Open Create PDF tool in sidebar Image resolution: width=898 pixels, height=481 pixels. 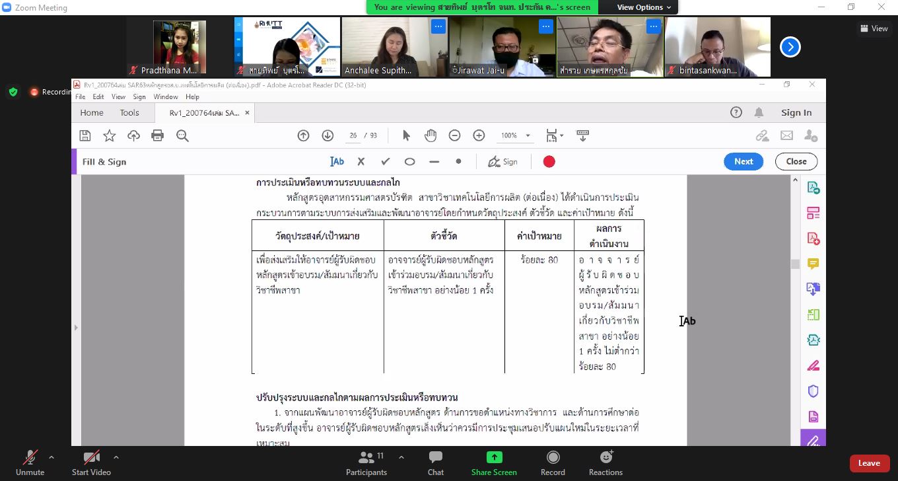coord(813,239)
